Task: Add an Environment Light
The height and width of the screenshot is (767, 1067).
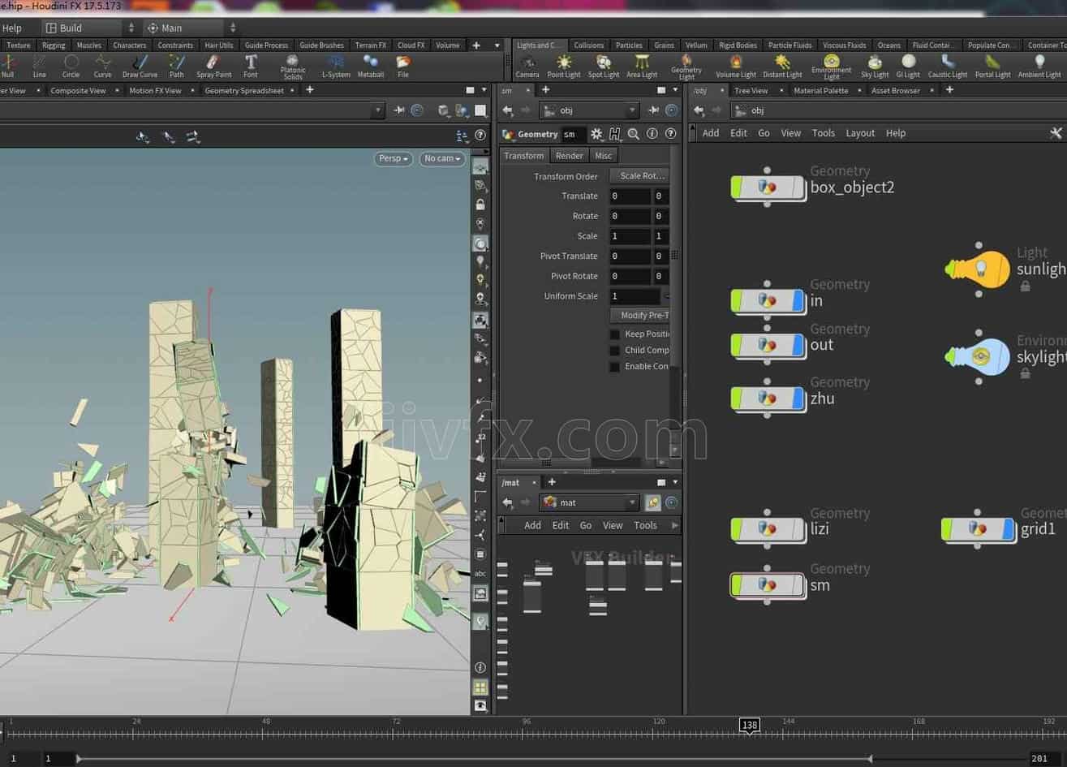Action: (x=832, y=67)
